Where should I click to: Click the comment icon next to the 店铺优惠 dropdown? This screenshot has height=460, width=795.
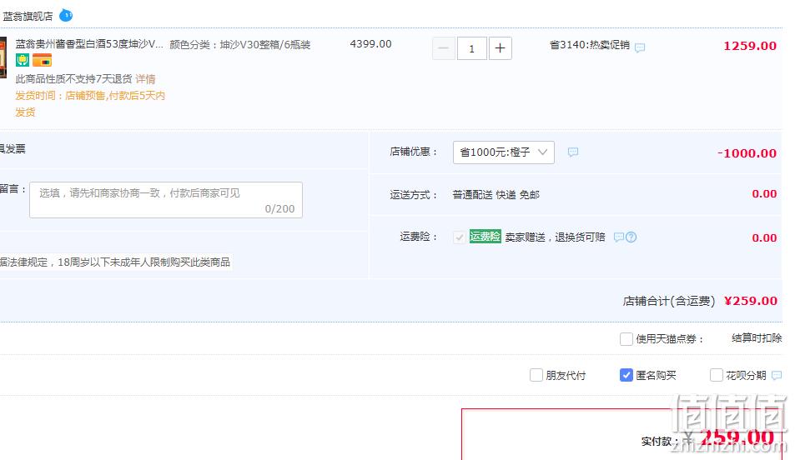(573, 152)
